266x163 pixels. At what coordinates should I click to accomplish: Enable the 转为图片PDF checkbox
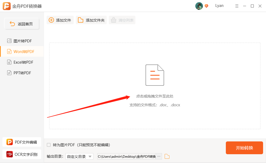tap(49, 145)
